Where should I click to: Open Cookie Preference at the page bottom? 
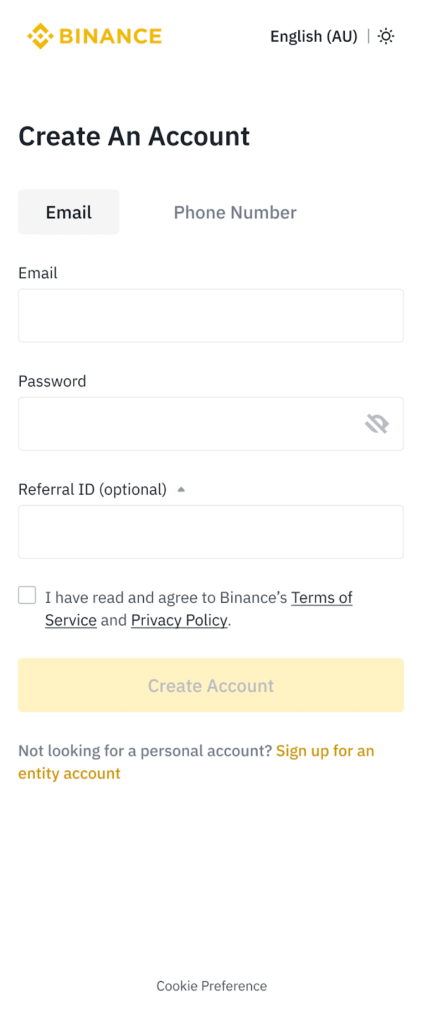[212, 986]
